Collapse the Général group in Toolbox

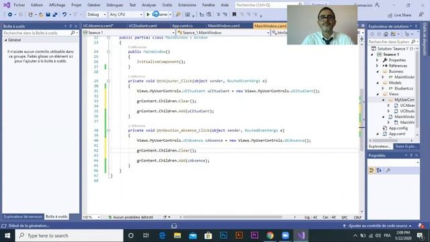[6, 40]
